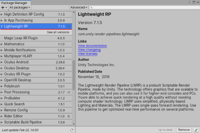This screenshot has width=200, height=133.
Task: Click Last update Feb 22 status text
Action: click(x=20, y=130)
